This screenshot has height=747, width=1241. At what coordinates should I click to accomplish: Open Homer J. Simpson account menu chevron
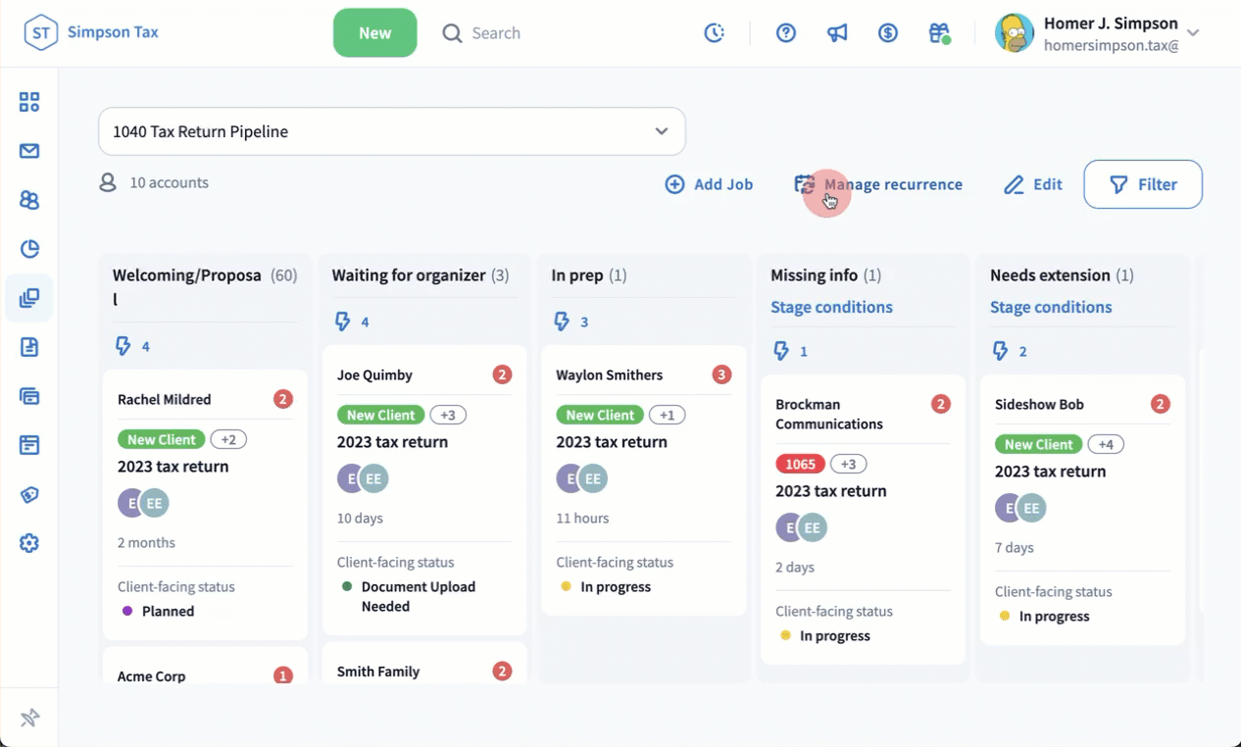(x=1193, y=33)
